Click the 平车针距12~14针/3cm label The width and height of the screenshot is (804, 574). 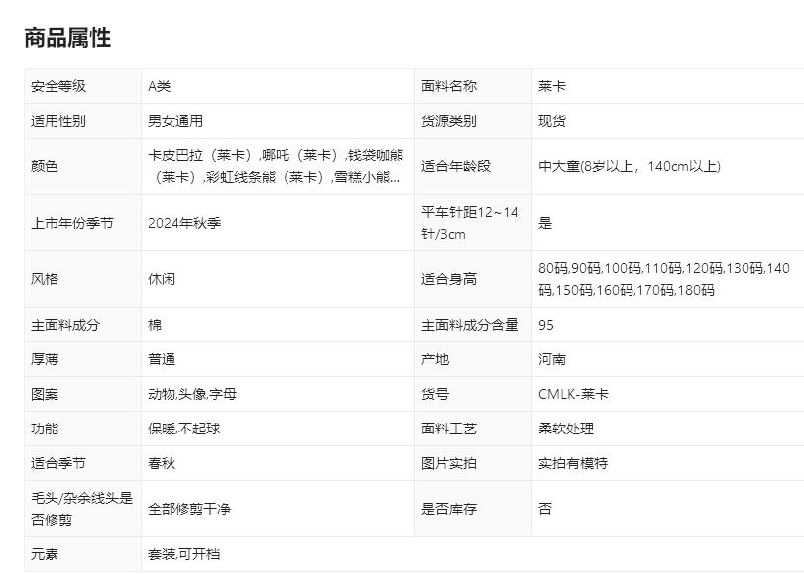pos(470,223)
